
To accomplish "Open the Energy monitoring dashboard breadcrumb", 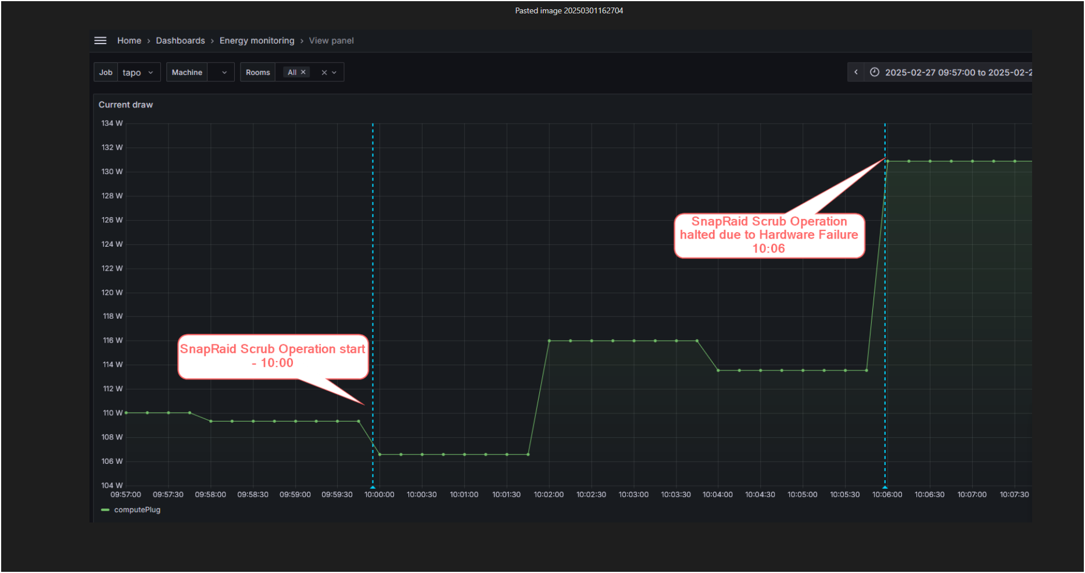I will click(257, 40).
